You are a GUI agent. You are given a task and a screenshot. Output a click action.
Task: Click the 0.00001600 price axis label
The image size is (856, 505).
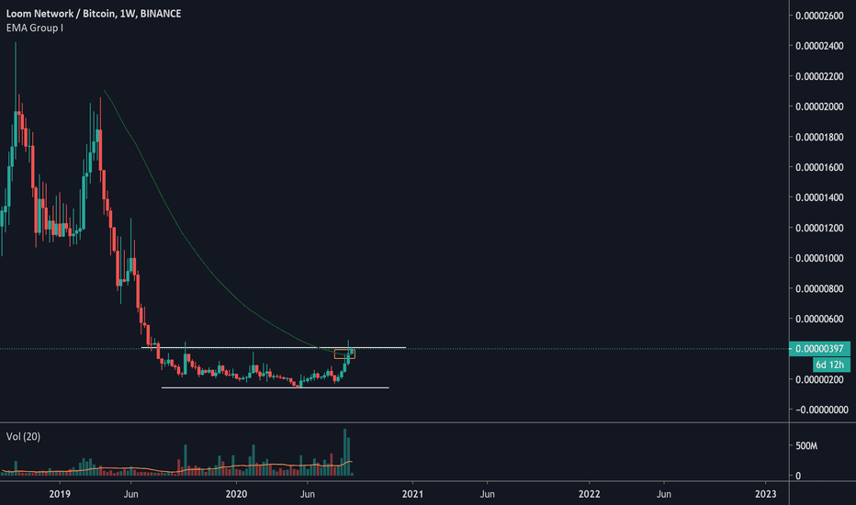click(x=819, y=167)
